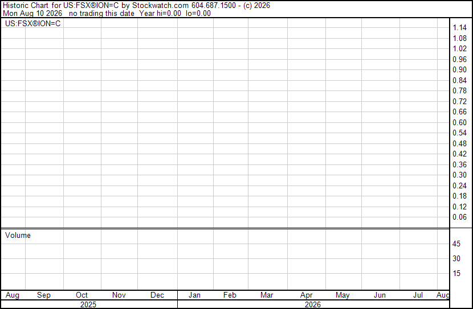Click the 0.54 price axis value
Viewport: 473px width, 309px height.
point(459,133)
